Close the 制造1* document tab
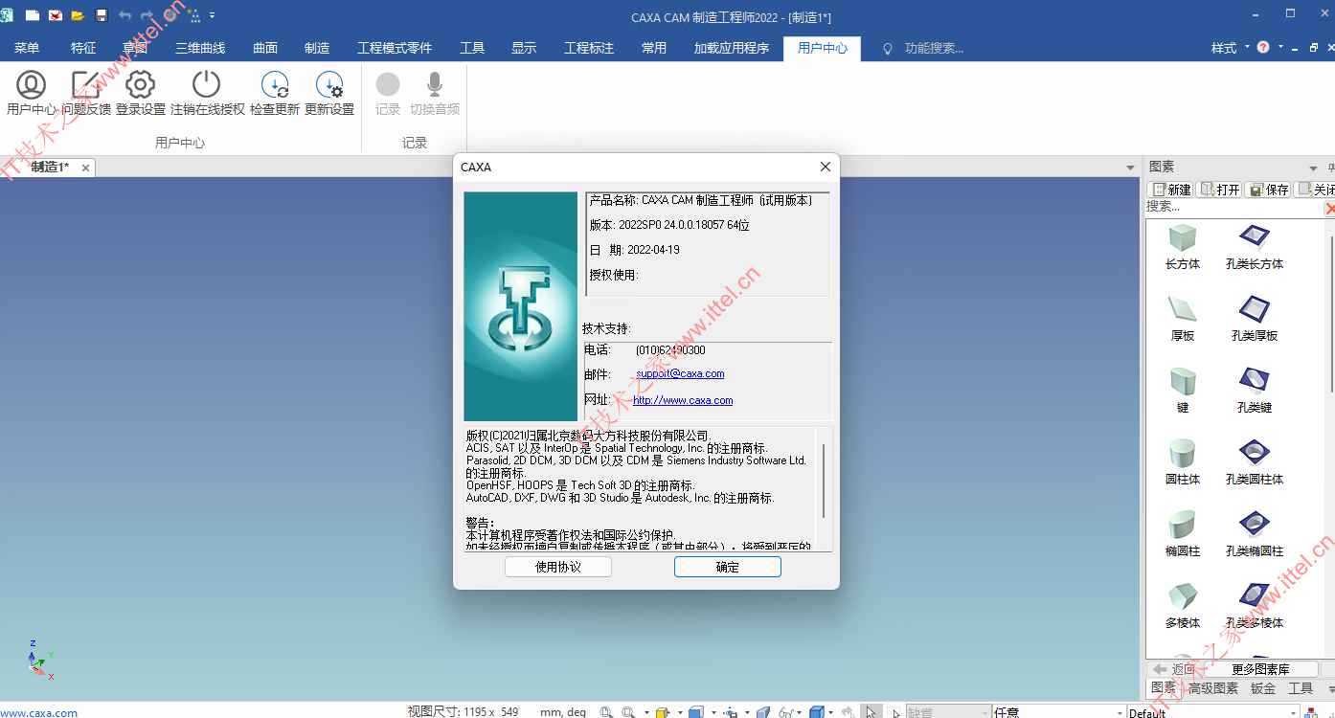The height and width of the screenshot is (718, 1335). coord(85,168)
